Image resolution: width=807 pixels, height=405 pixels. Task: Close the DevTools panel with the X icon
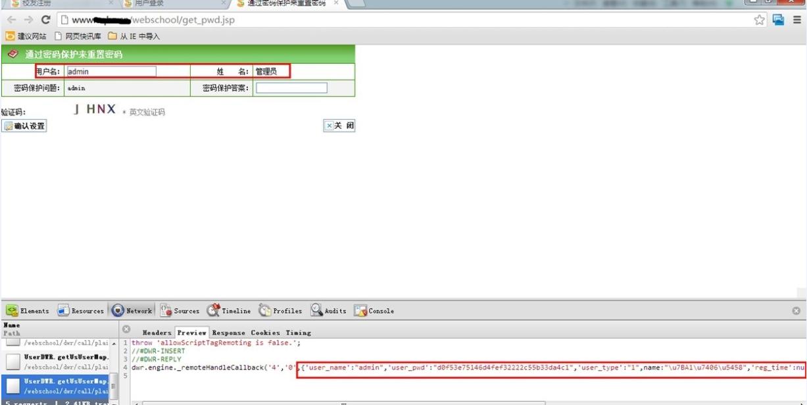click(x=796, y=311)
